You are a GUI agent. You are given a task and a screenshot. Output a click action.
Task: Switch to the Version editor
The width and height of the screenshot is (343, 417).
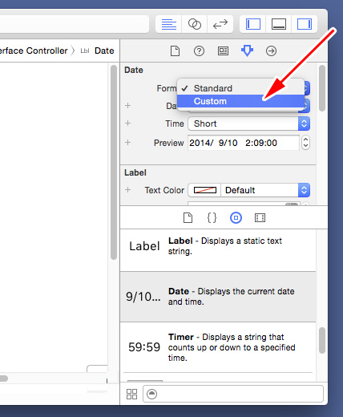click(x=220, y=24)
